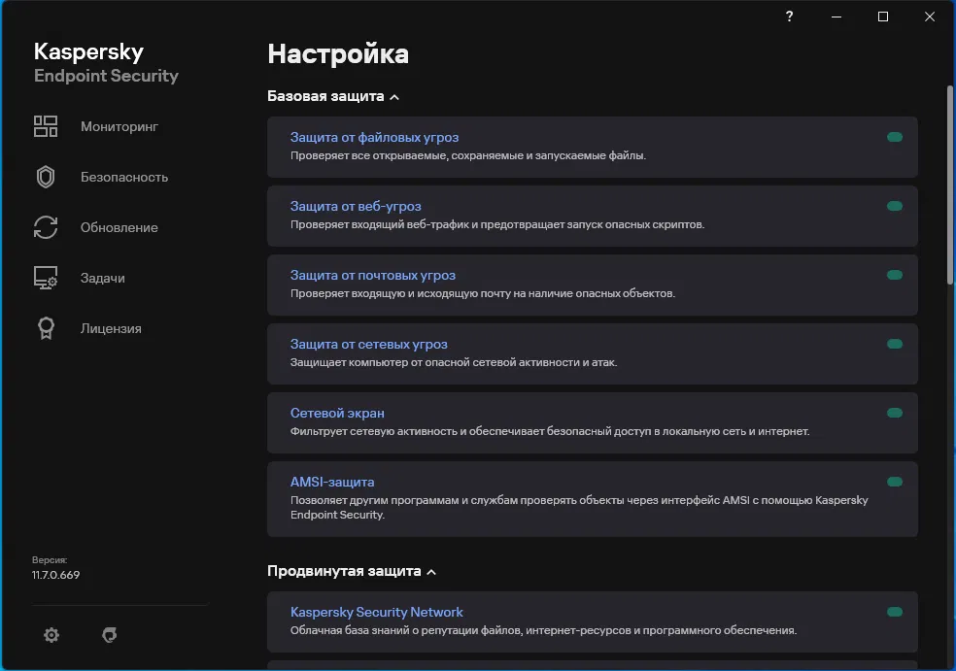Click the Лицензия award ribbon icon
Screen dimensions: 956x671
[x=46, y=328]
